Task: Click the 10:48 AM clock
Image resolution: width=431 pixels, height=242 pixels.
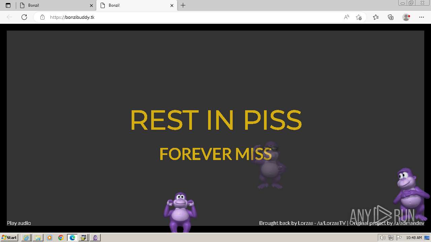Action: point(414,238)
